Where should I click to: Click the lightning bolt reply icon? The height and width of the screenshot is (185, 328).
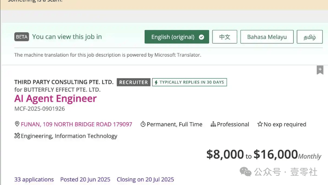point(156,82)
